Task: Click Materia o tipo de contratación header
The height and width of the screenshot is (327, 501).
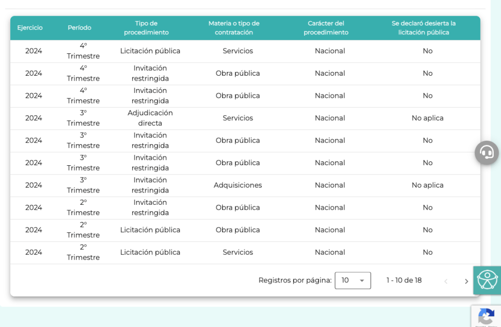Action: pyautogui.click(x=234, y=28)
